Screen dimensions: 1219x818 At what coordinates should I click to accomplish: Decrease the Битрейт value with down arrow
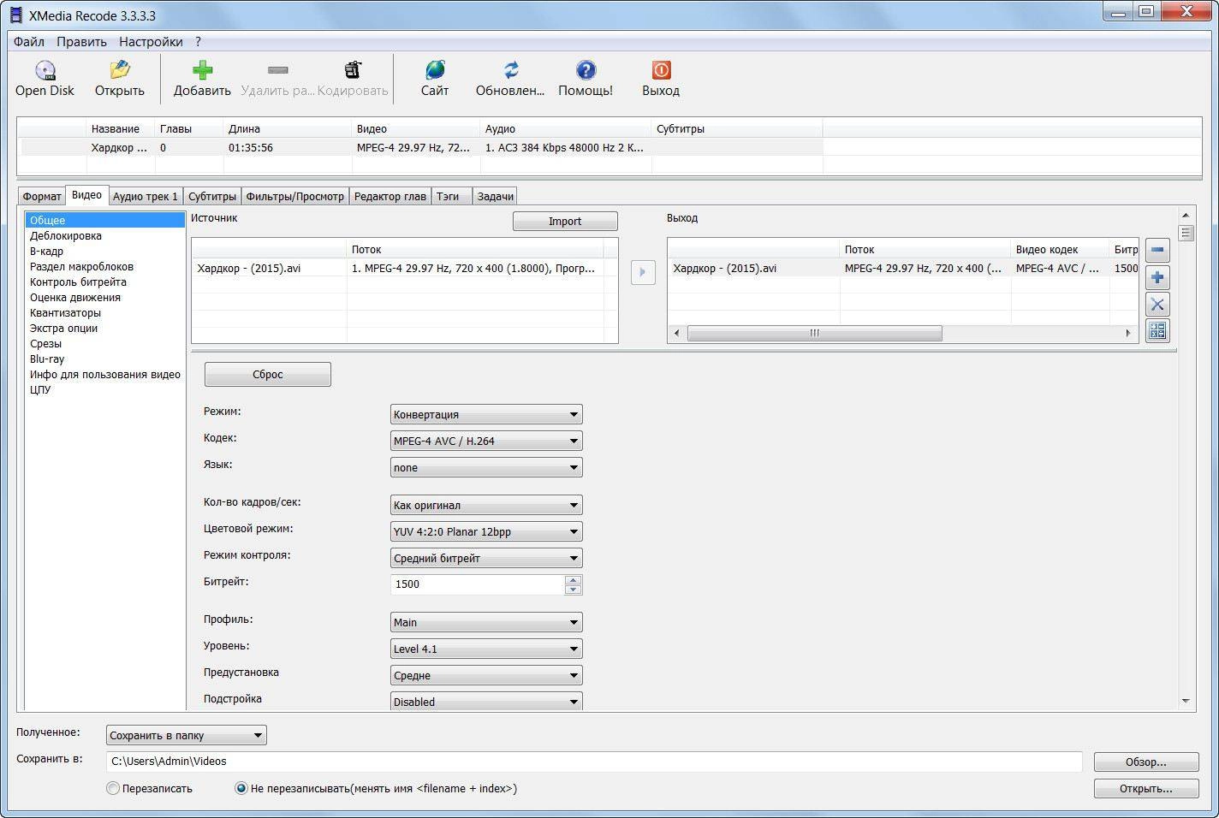[x=574, y=590]
